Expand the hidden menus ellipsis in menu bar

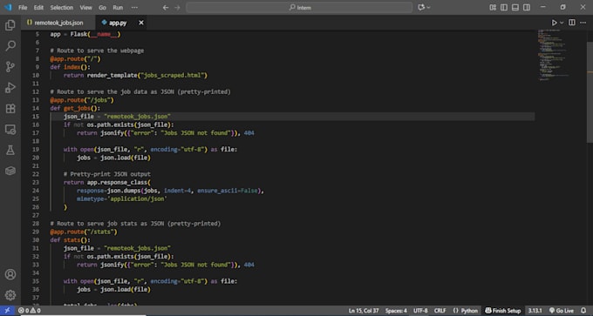(134, 8)
